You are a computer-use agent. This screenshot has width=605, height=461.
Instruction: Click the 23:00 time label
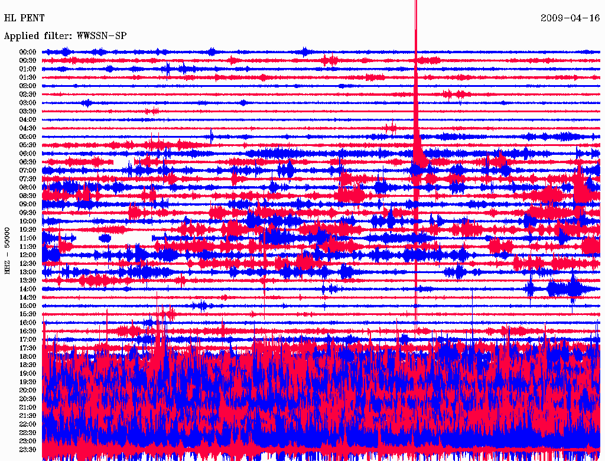(28, 441)
